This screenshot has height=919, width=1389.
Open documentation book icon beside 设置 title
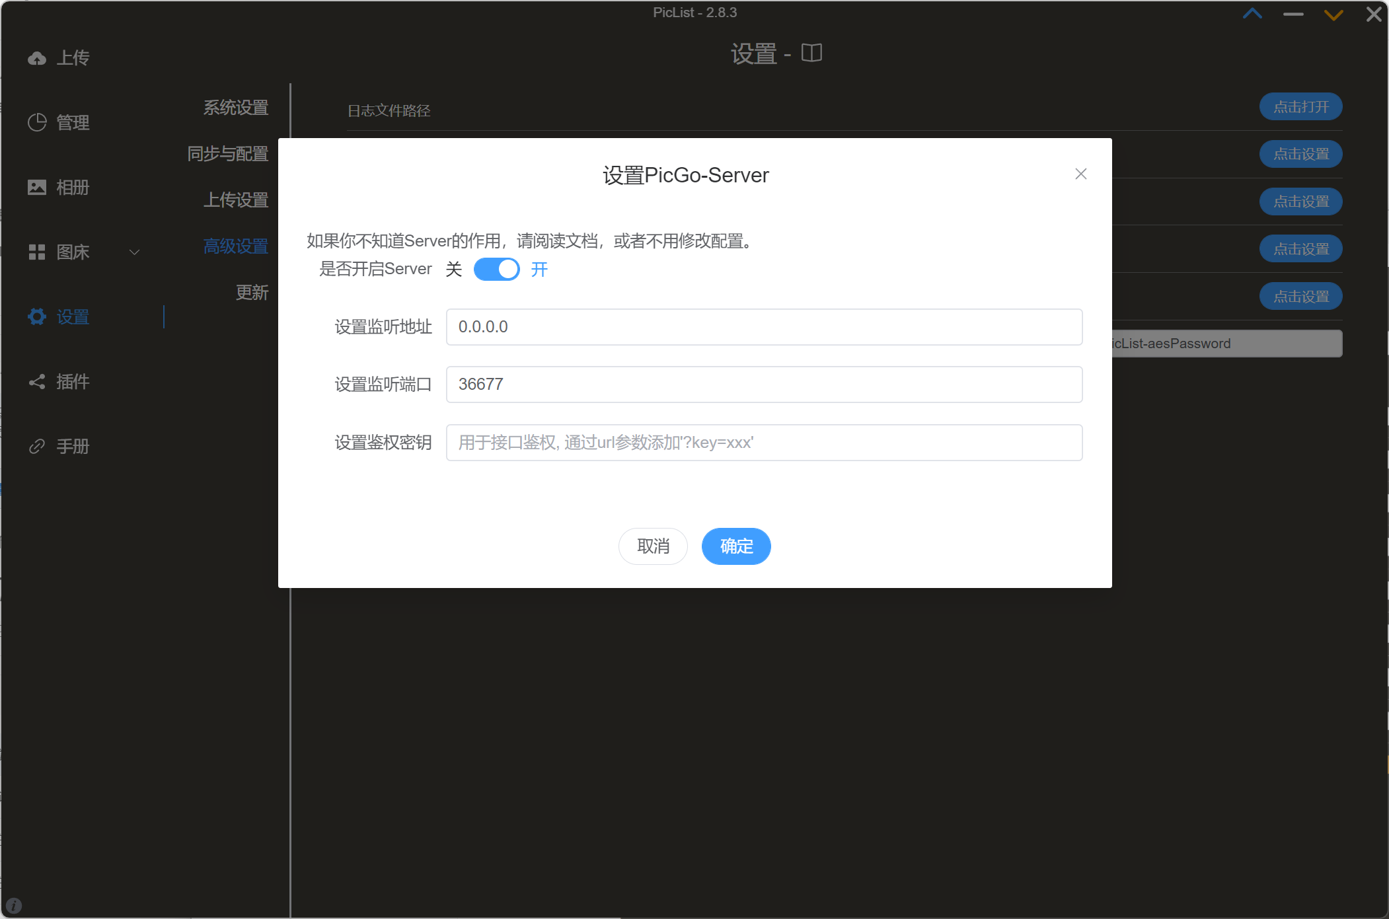tap(811, 53)
